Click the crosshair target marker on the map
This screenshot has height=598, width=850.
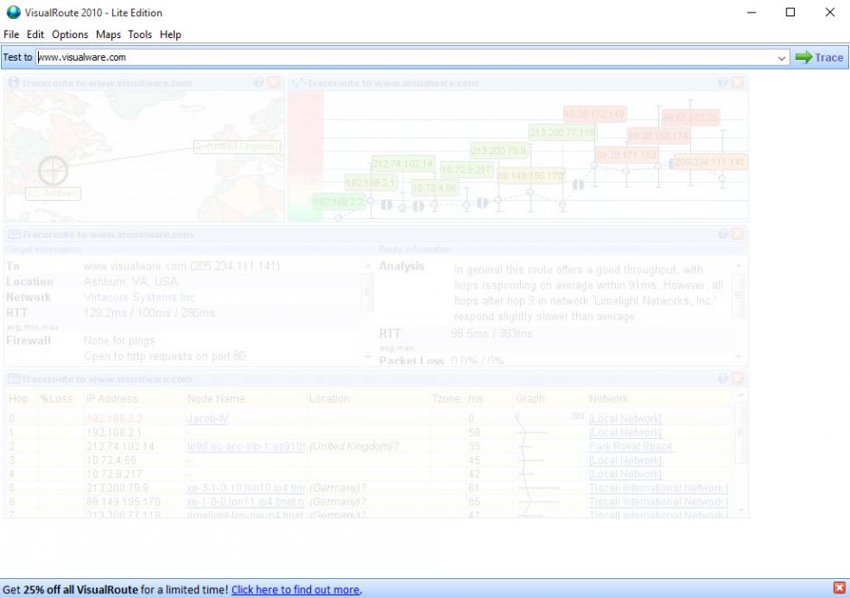click(x=53, y=171)
